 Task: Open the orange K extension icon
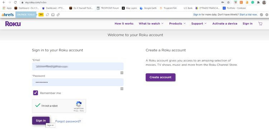[241, 3]
